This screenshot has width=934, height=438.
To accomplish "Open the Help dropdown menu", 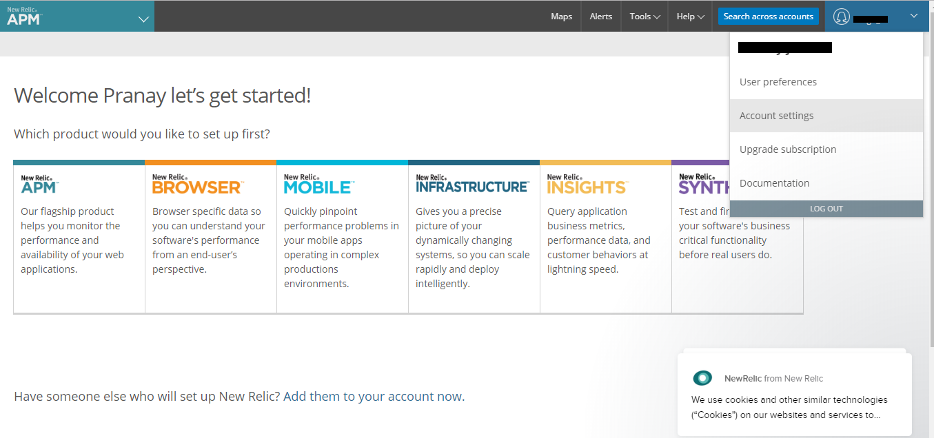I will tap(690, 17).
